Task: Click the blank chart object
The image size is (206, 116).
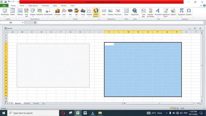Action: [x=53, y=65]
